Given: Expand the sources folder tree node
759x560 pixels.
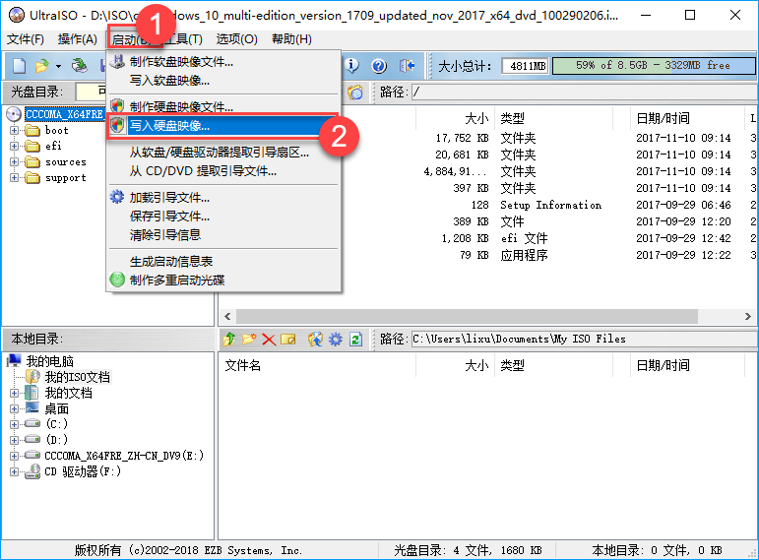Looking at the screenshot, I should (14, 162).
